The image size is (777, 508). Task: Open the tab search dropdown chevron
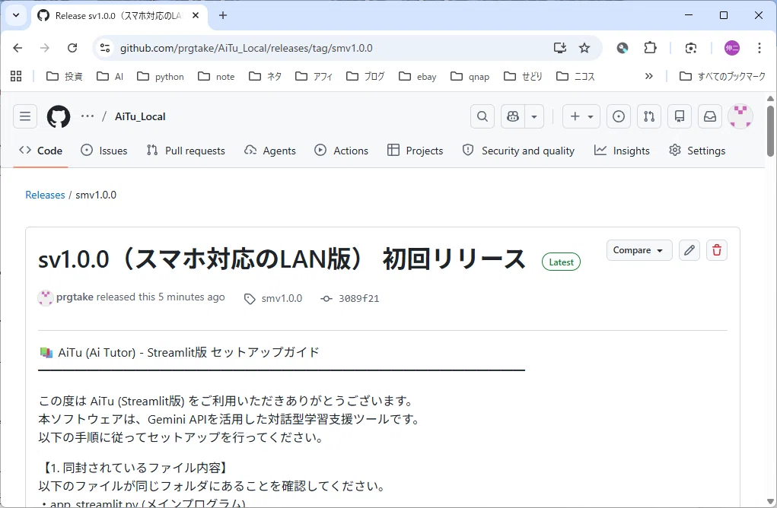click(16, 15)
